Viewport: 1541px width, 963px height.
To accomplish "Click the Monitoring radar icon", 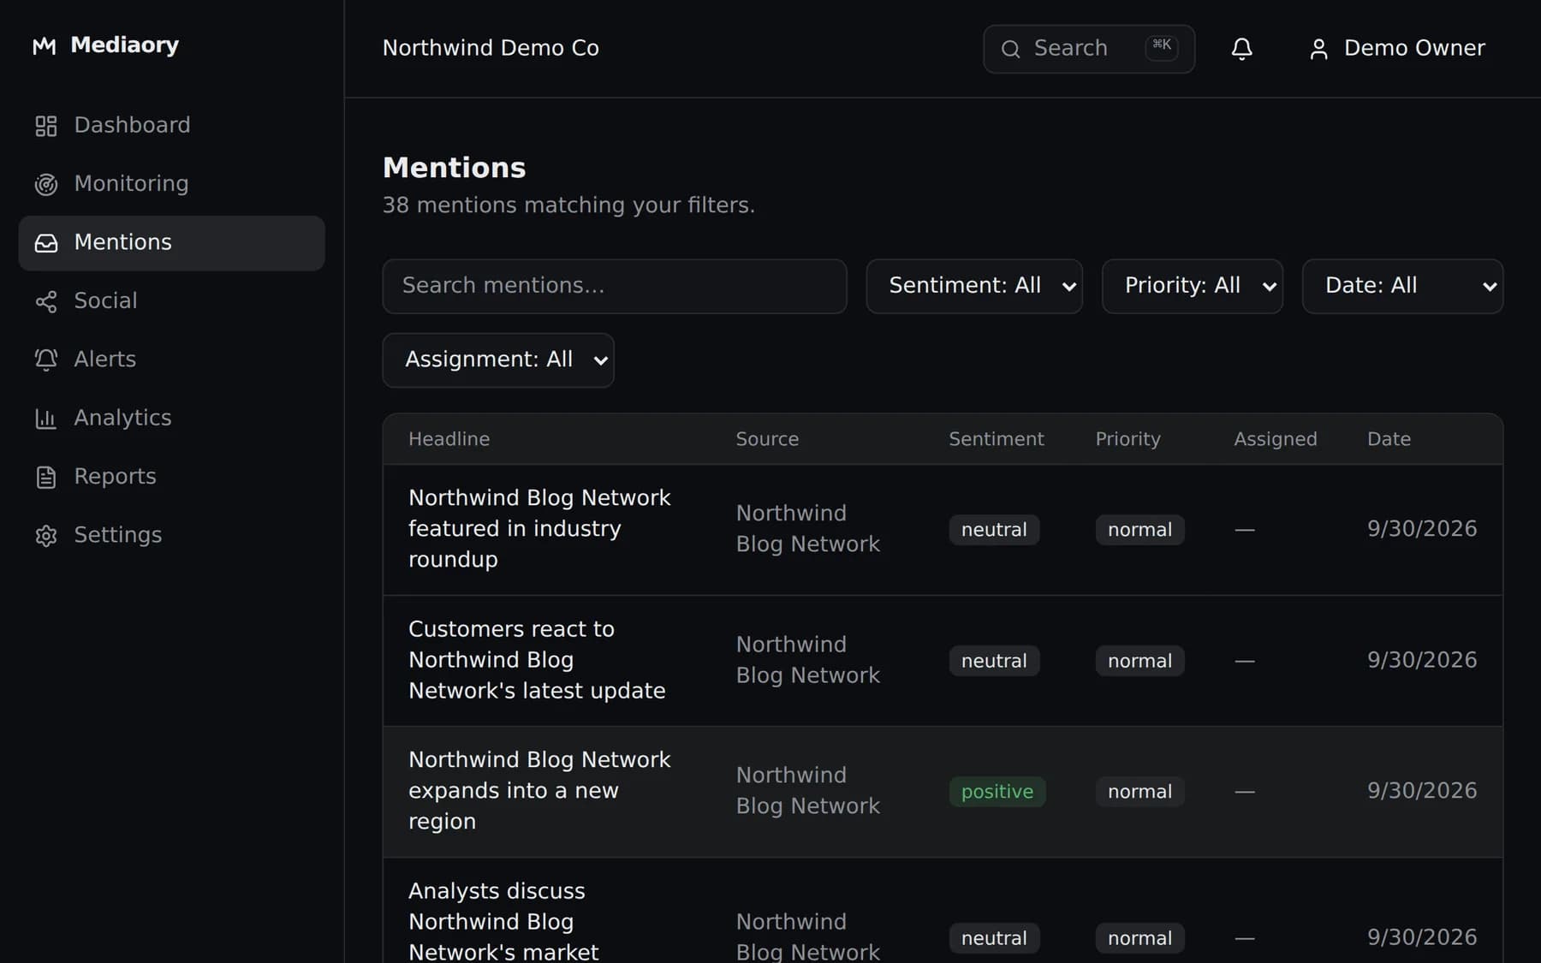I will pos(46,184).
